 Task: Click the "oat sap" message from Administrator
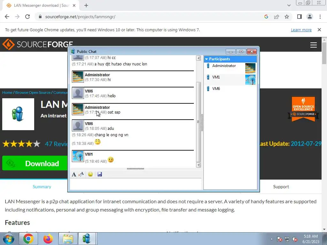coord(114,112)
